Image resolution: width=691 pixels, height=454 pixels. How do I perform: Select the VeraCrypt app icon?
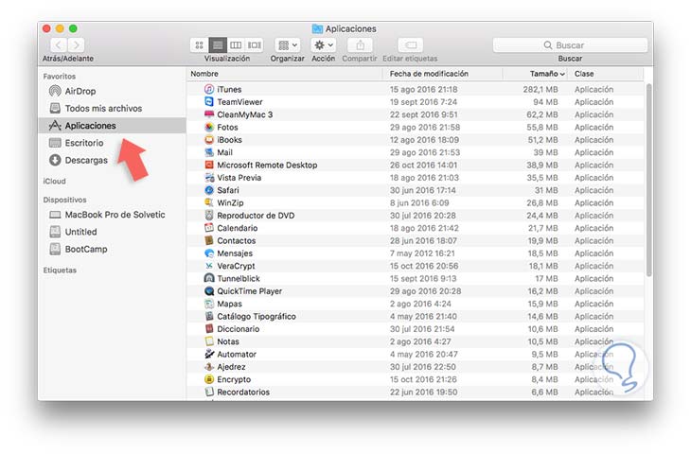point(209,266)
